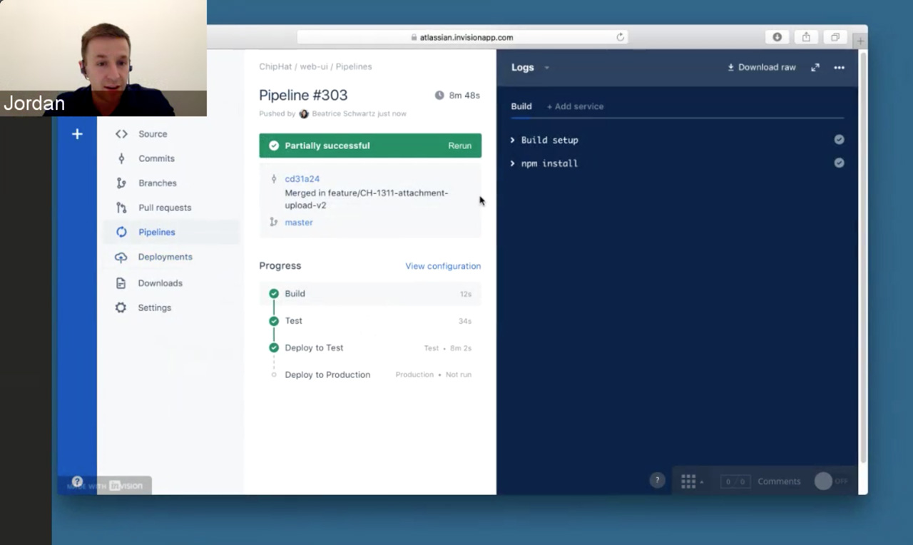This screenshot has width=913, height=545.
Task: Expand the Build setup log section
Action: coord(545,141)
